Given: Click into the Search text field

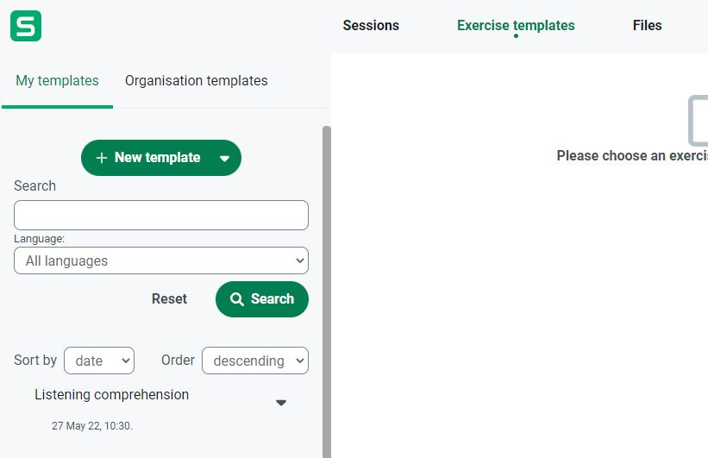Looking at the screenshot, I should click(x=161, y=216).
